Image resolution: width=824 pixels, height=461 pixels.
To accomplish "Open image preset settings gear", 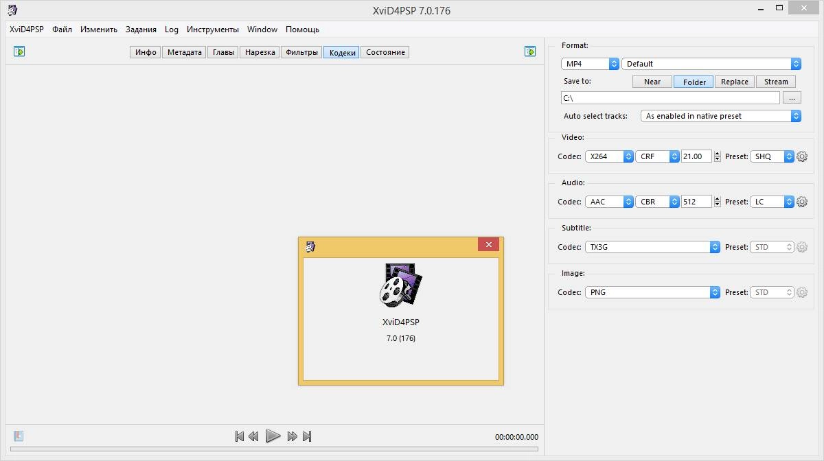I will coord(802,292).
